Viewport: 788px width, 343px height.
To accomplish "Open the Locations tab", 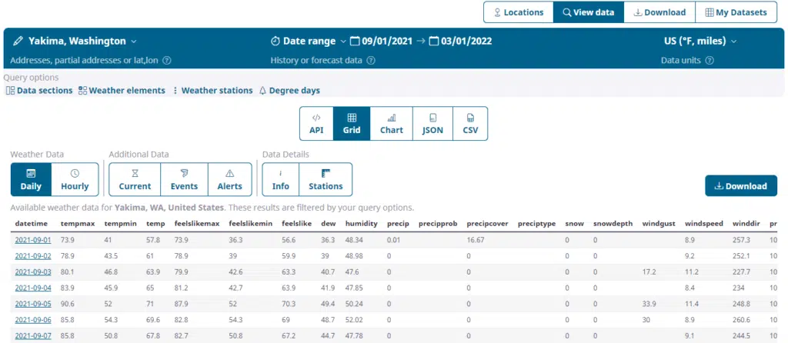I will click(x=519, y=12).
